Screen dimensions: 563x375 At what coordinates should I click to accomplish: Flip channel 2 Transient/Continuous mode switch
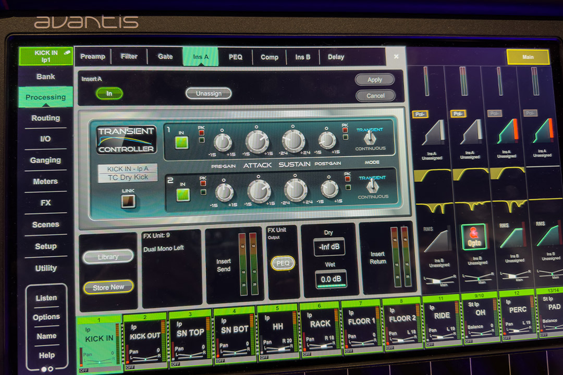point(373,186)
